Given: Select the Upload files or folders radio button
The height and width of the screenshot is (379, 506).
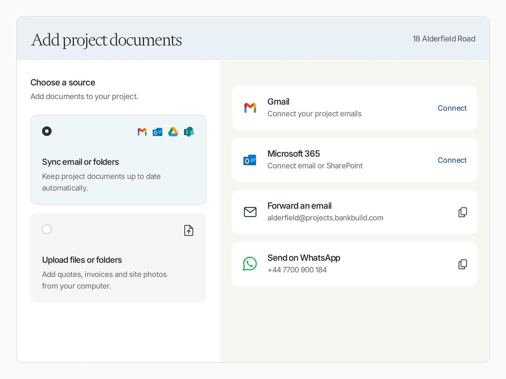Looking at the screenshot, I should coord(47,229).
